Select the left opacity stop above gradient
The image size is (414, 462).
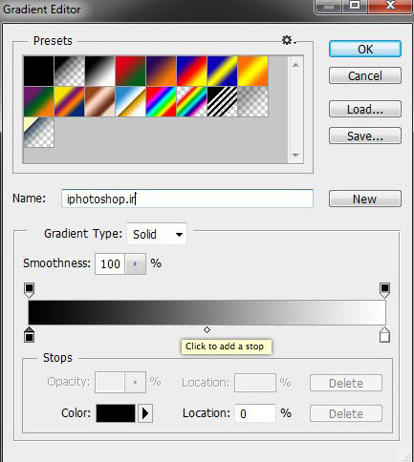pos(29,290)
